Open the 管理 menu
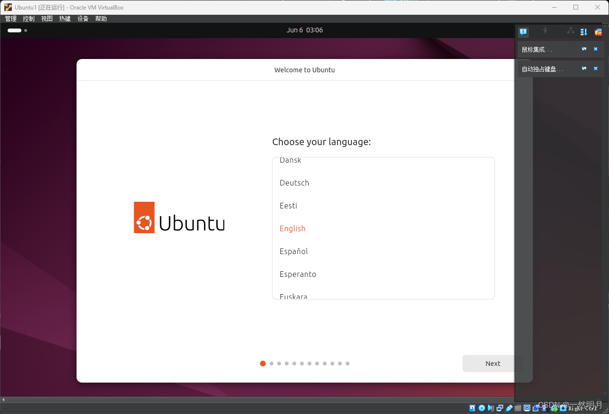This screenshot has width=609, height=414. (x=11, y=19)
